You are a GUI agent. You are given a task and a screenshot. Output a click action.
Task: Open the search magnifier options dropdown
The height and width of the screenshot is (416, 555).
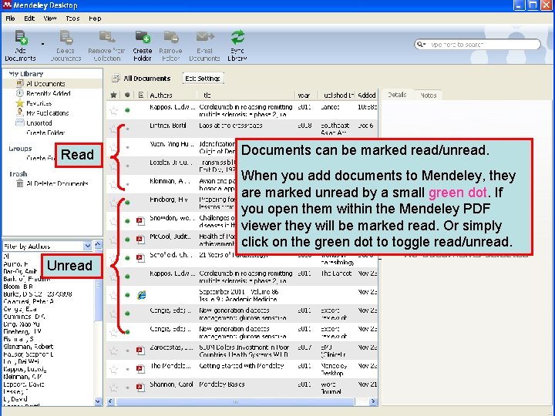(421, 45)
